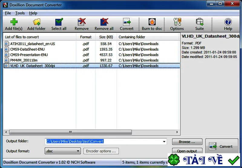The width and height of the screenshot is (242, 168).
Task: Click the Open output button
Action: tap(187, 151)
